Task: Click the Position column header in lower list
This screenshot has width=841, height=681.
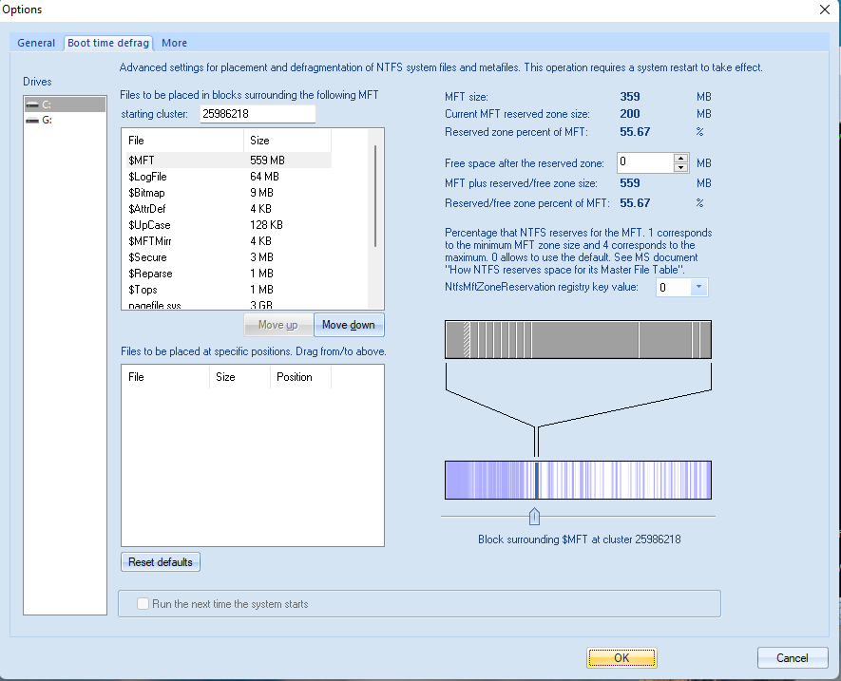Action: (295, 377)
